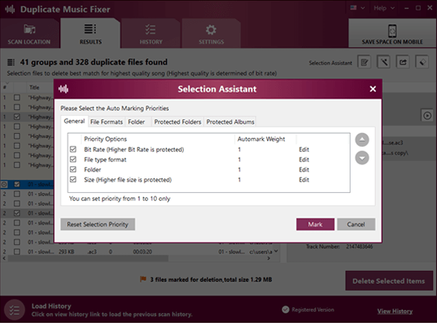The width and height of the screenshot is (437, 323).
Task: Click the Load History round icon
Action: point(14,310)
